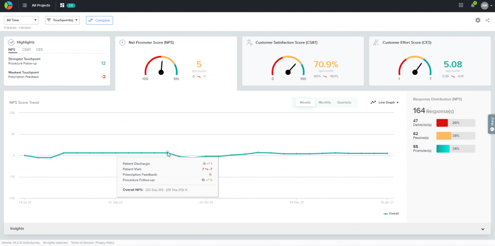Open the apps grid launcher icon

pyautogui.click(x=460, y=5)
